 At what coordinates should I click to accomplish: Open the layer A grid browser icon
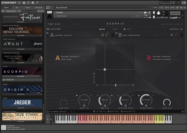103,35
